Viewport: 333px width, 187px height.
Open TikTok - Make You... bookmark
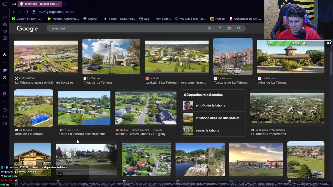(120, 19)
